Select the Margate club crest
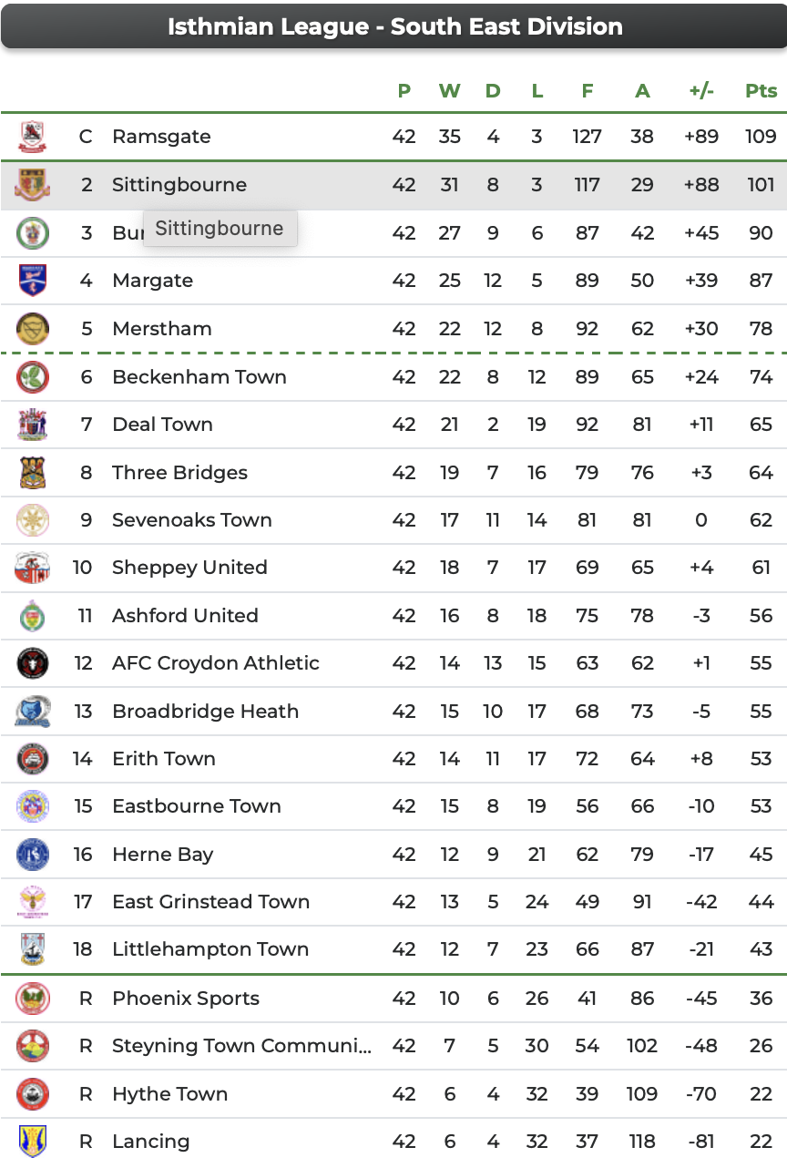This screenshot has height=1168, width=787. pos(33,281)
